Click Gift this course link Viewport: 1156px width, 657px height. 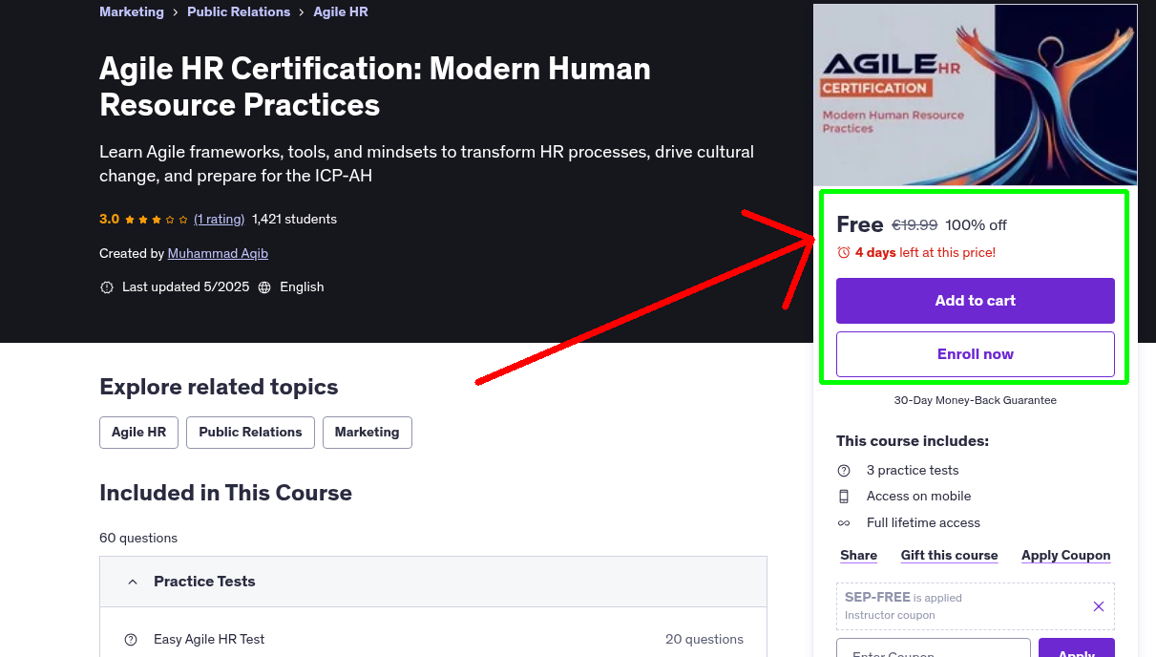point(950,555)
